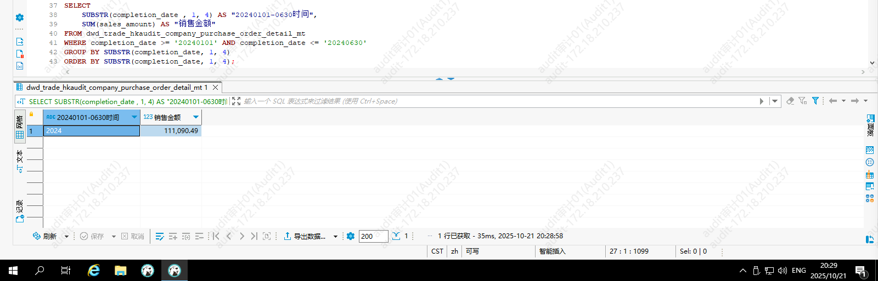Viewport: 878px width, 281px height.
Task: Open result fetch settings gear icon
Action: click(x=351, y=236)
